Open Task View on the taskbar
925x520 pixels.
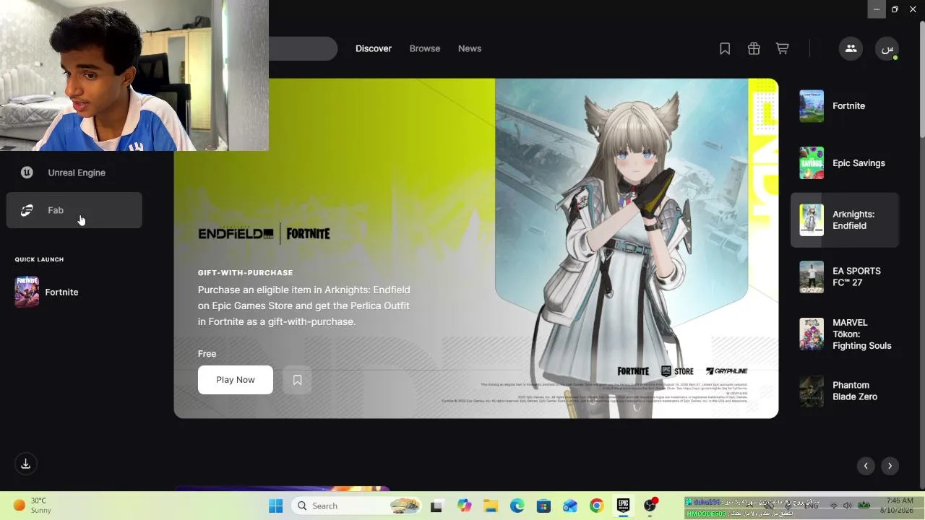[x=436, y=506]
